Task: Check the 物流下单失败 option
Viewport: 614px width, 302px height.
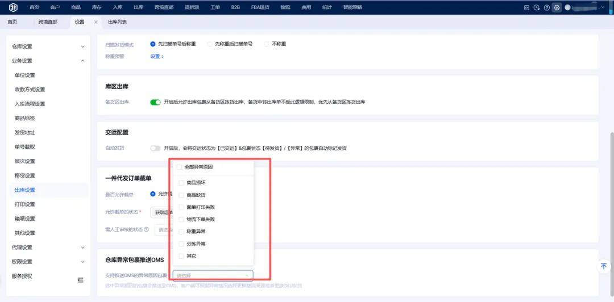Action: coord(181,219)
